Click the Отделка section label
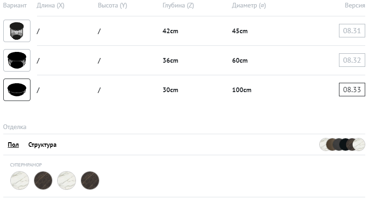 (x=15, y=127)
